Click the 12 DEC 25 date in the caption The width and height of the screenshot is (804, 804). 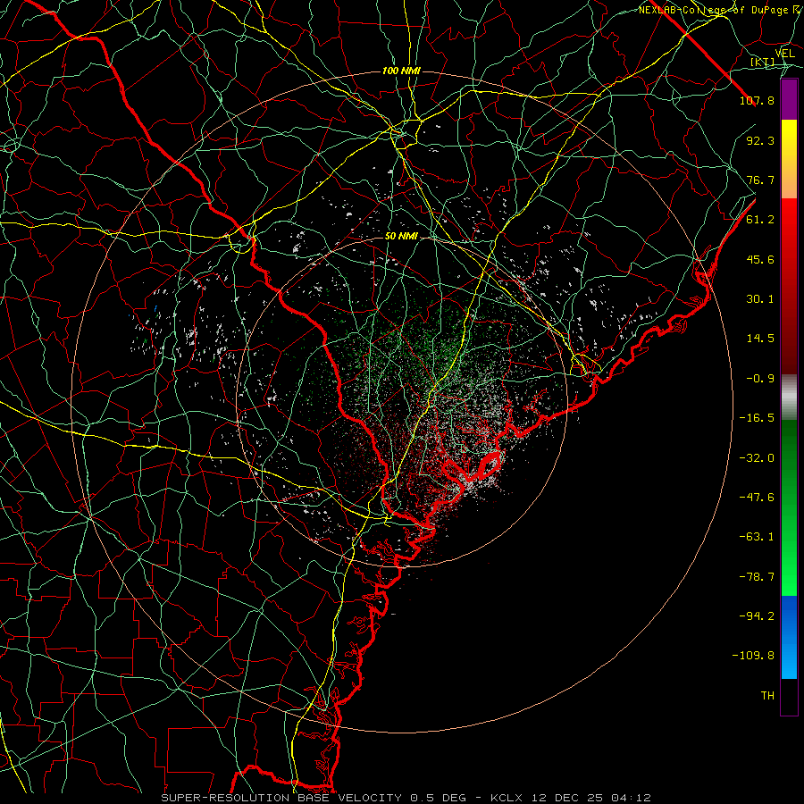tap(570, 798)
